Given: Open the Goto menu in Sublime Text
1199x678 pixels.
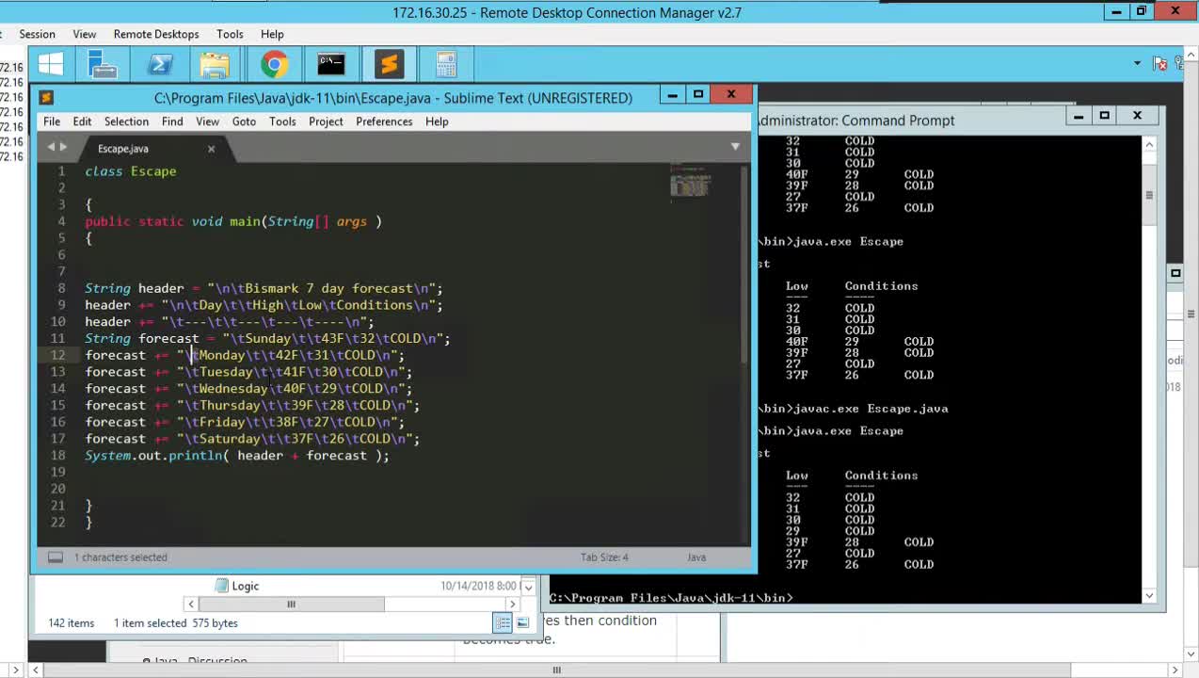Looking at the screenshot, I should [244, 121].
